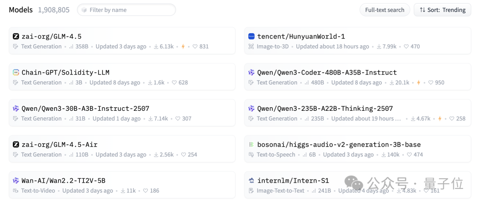Click the tencent avatar icon beside HunyuanWorld-1
Screen dimensions: 479x203
click(251, 37)
